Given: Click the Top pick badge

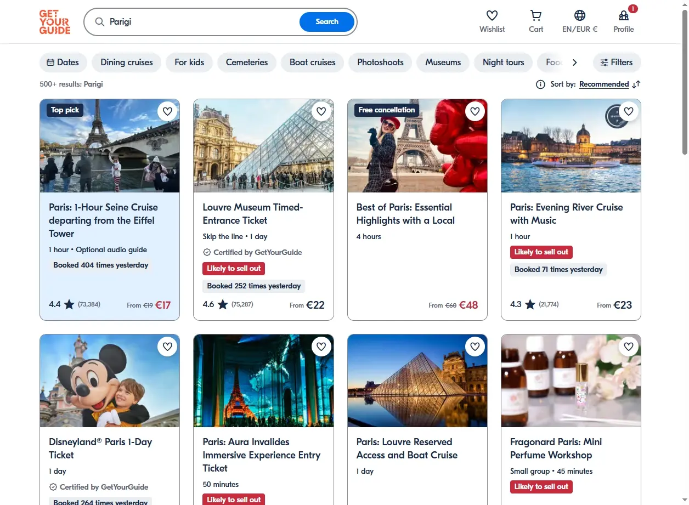Looking at the screenshot, I should [x=65, y=110].
